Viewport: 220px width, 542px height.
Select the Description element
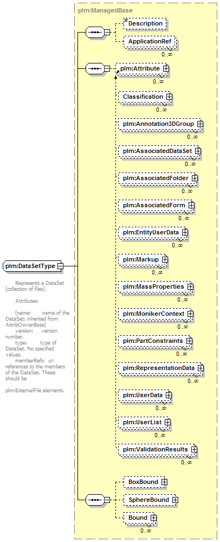click(x=145, y=23)
